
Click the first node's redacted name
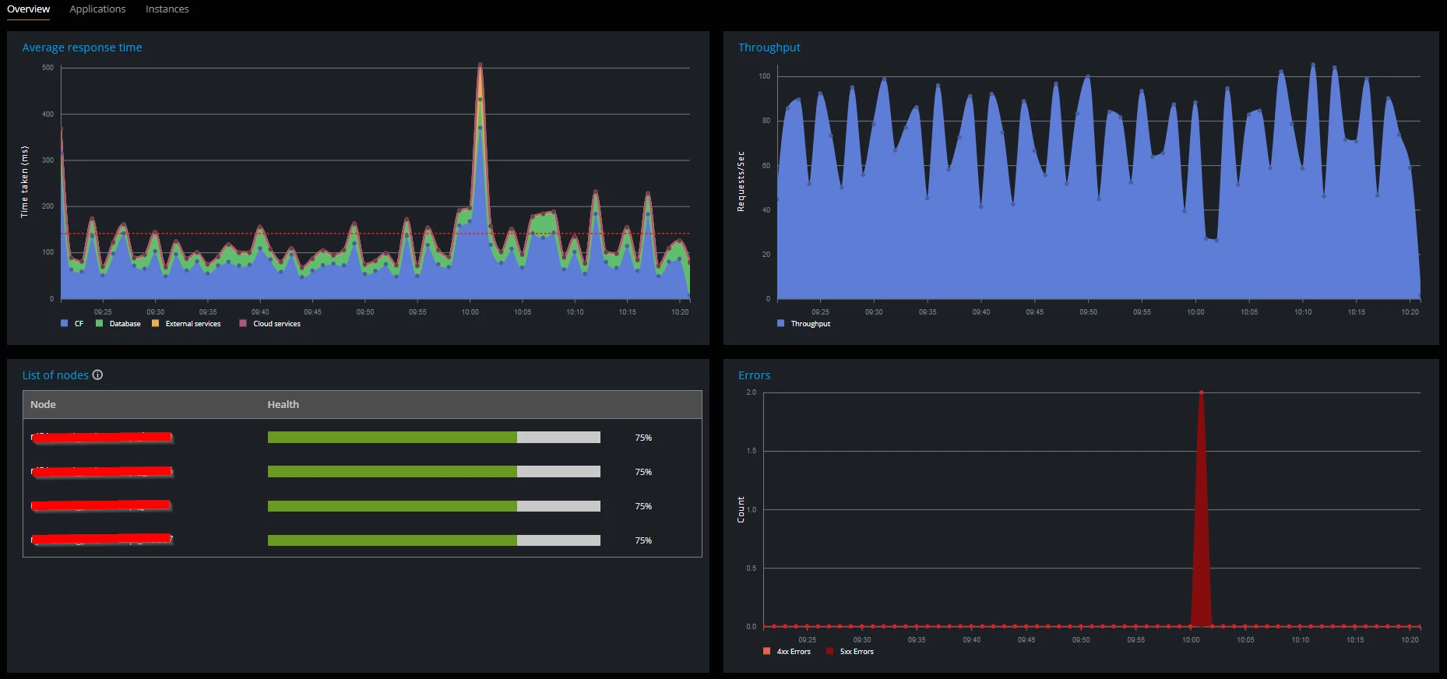[102, 438]
